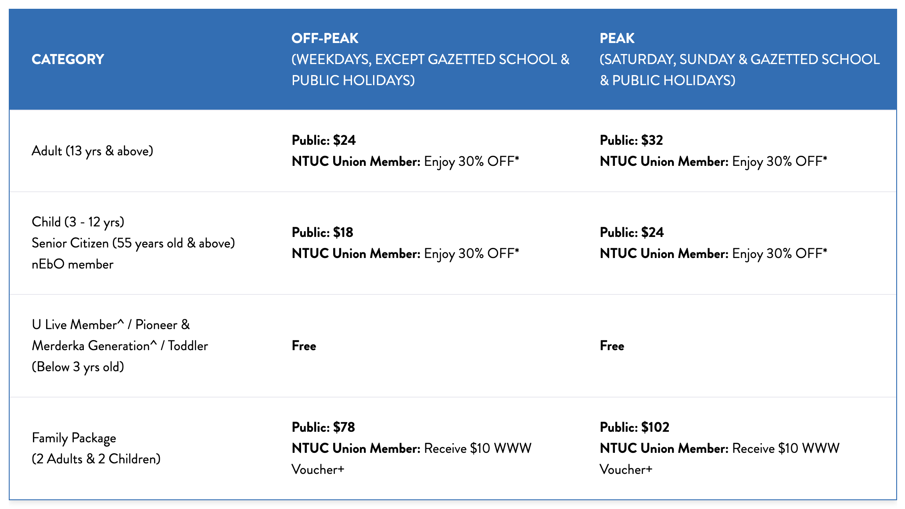Click the Merderka Generation / Toddler text line

(x=120, y=346)
